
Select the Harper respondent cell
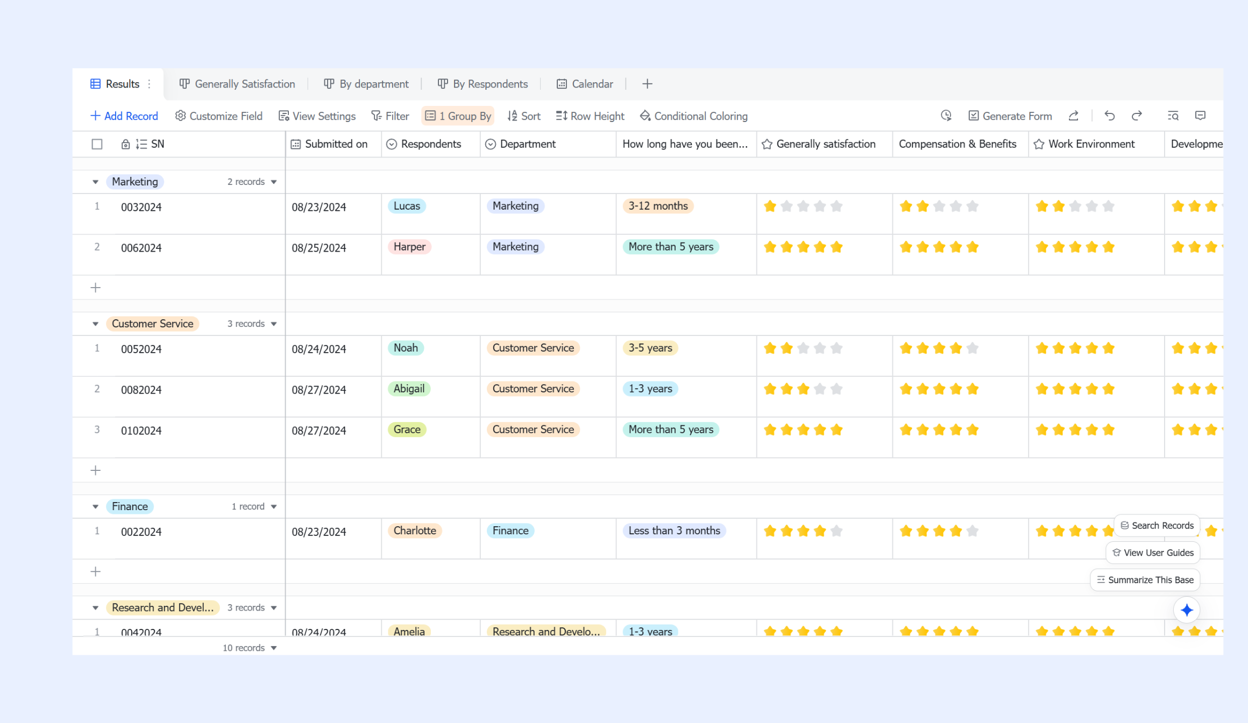[430, 254]
